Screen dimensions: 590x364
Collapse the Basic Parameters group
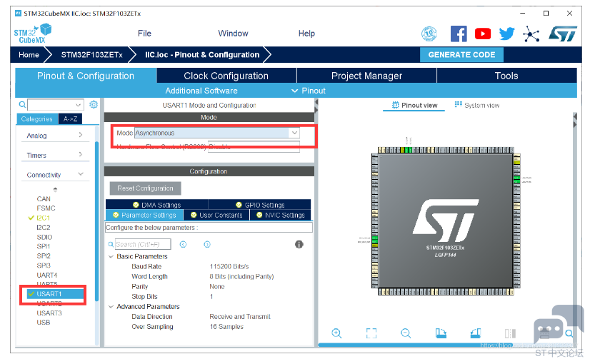click(111, 256)
